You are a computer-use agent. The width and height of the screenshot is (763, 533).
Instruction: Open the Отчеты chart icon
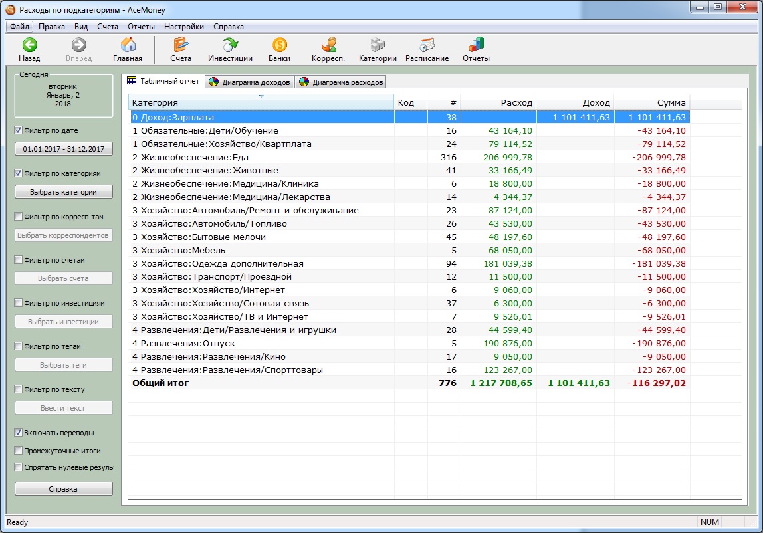click(x=476, y=45)
